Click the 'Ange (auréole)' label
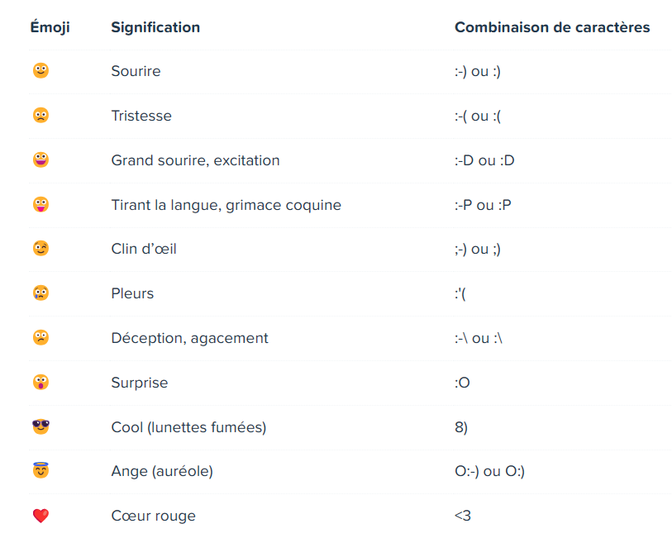 coord(162,471)
